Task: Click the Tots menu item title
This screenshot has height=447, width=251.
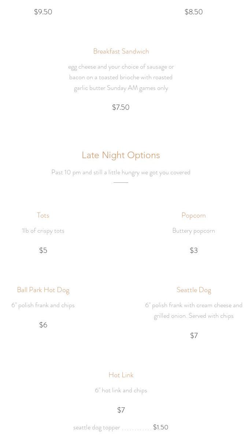Action: pyautogui.click(x=43, y=215)
